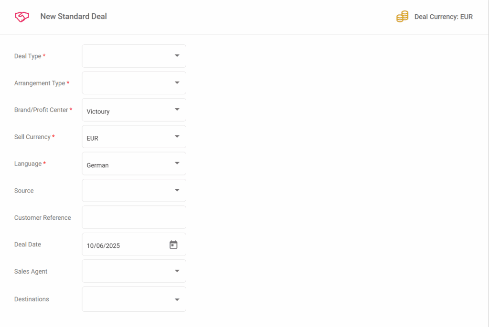Click the Deal Type field label
The height and width of the screenshot is (327, 489).
(x=28, y=56)
